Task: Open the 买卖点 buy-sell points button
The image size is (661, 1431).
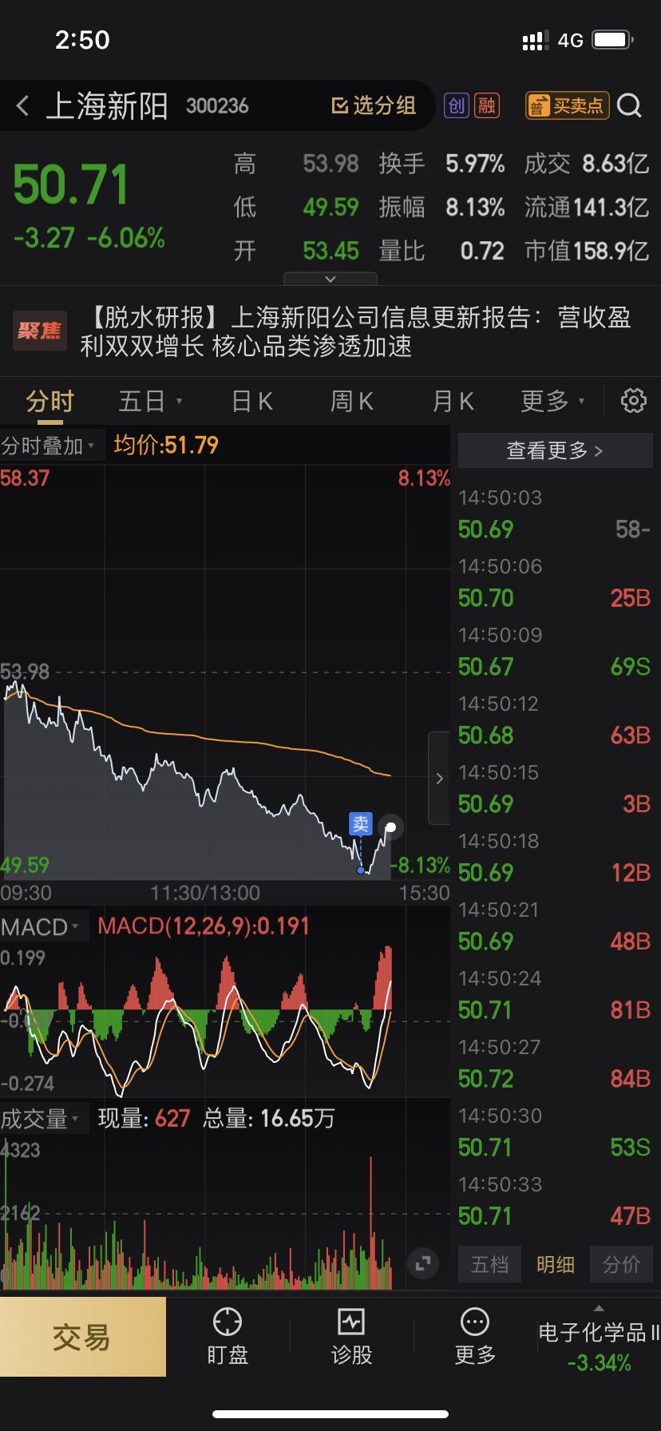Action: (x=567, y=105)
